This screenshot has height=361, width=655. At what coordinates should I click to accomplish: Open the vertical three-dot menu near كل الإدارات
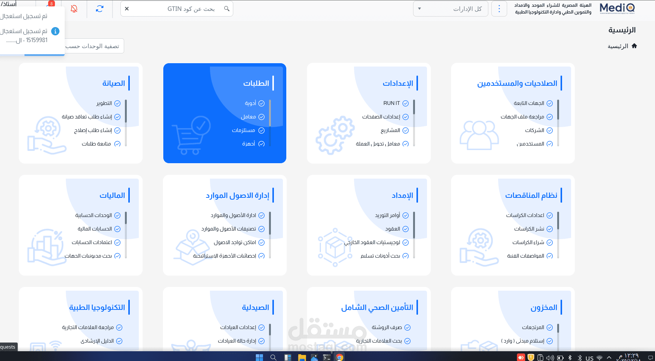[499, 9]
